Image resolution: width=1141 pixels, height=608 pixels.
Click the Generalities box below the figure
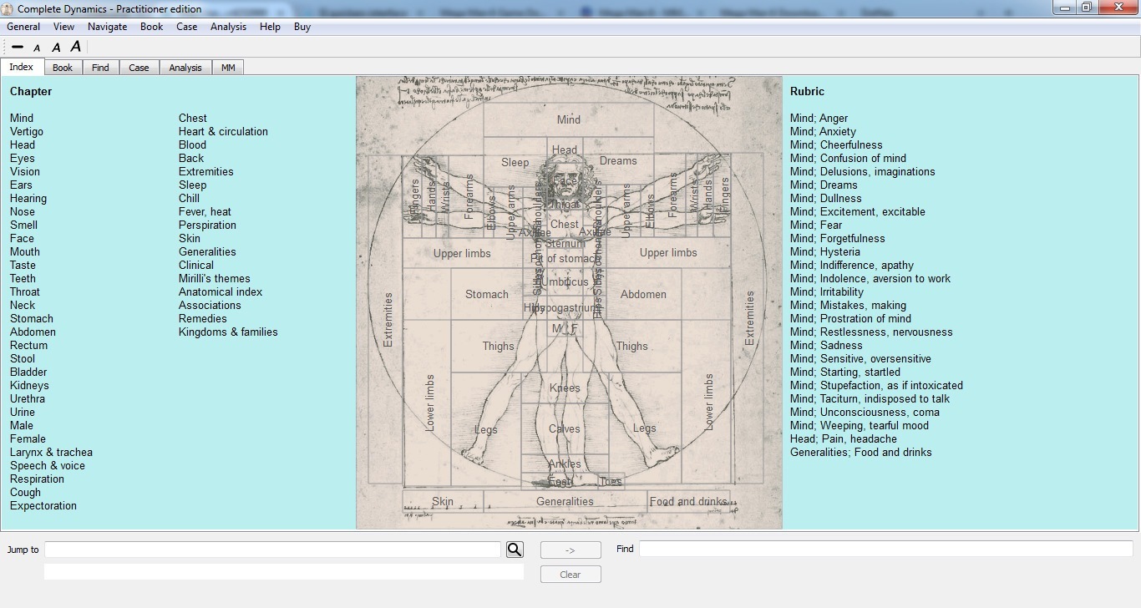click(565, 501)
